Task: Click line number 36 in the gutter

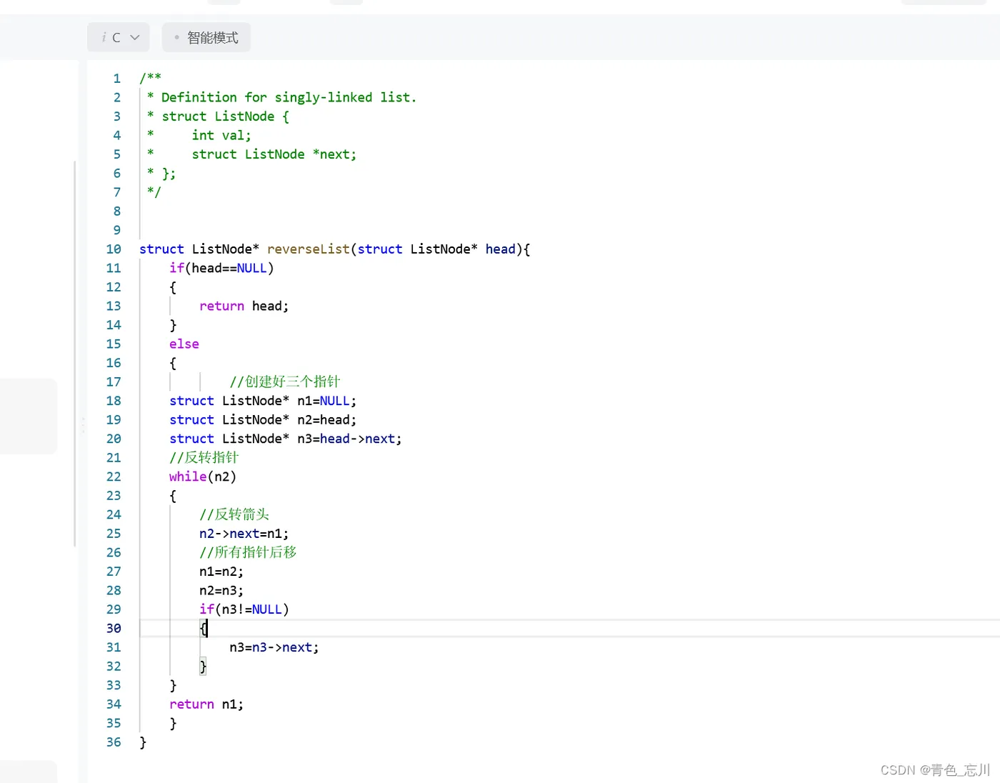Action: coord(114,742)
